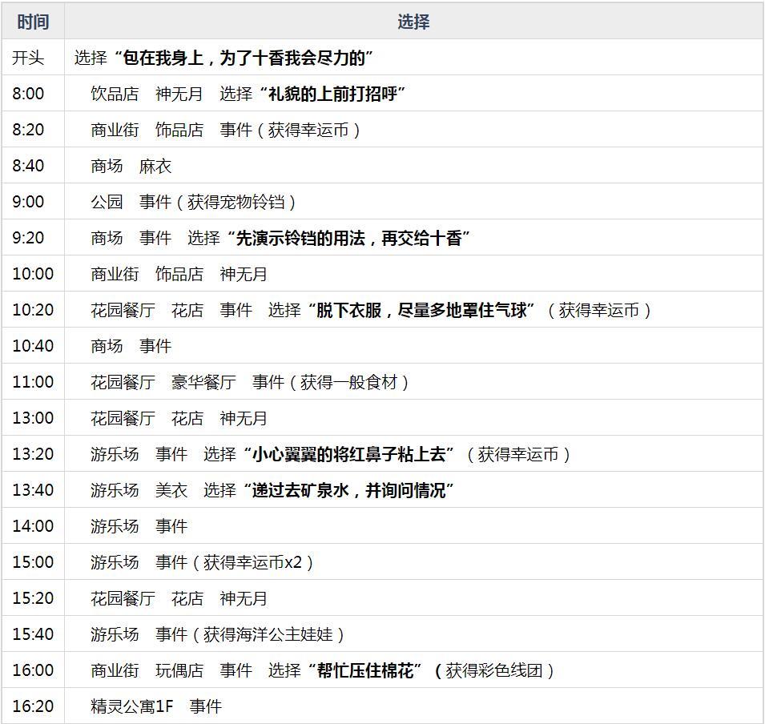Select 公园 事件 in the 9:00 row

click(131, 202)
